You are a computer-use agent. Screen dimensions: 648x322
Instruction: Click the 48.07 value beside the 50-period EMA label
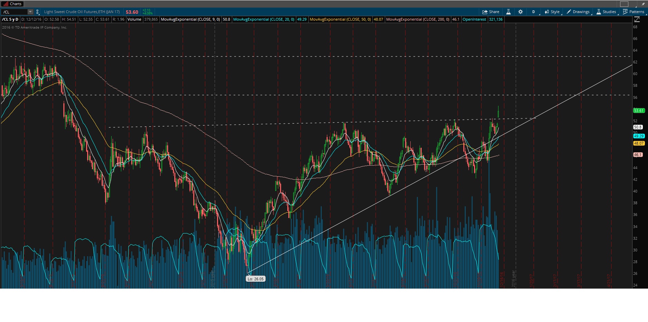tap(378, 19)
